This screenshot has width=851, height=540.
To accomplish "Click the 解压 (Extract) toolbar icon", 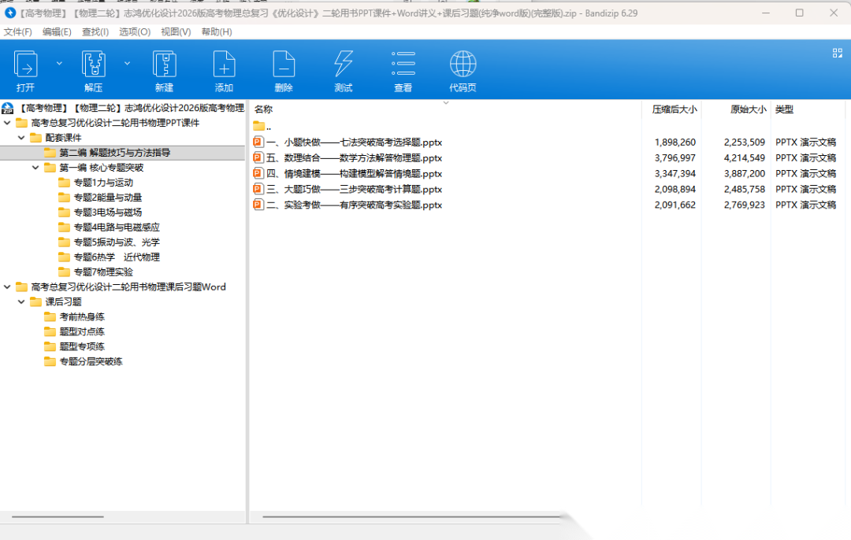I will click(94, 65).
